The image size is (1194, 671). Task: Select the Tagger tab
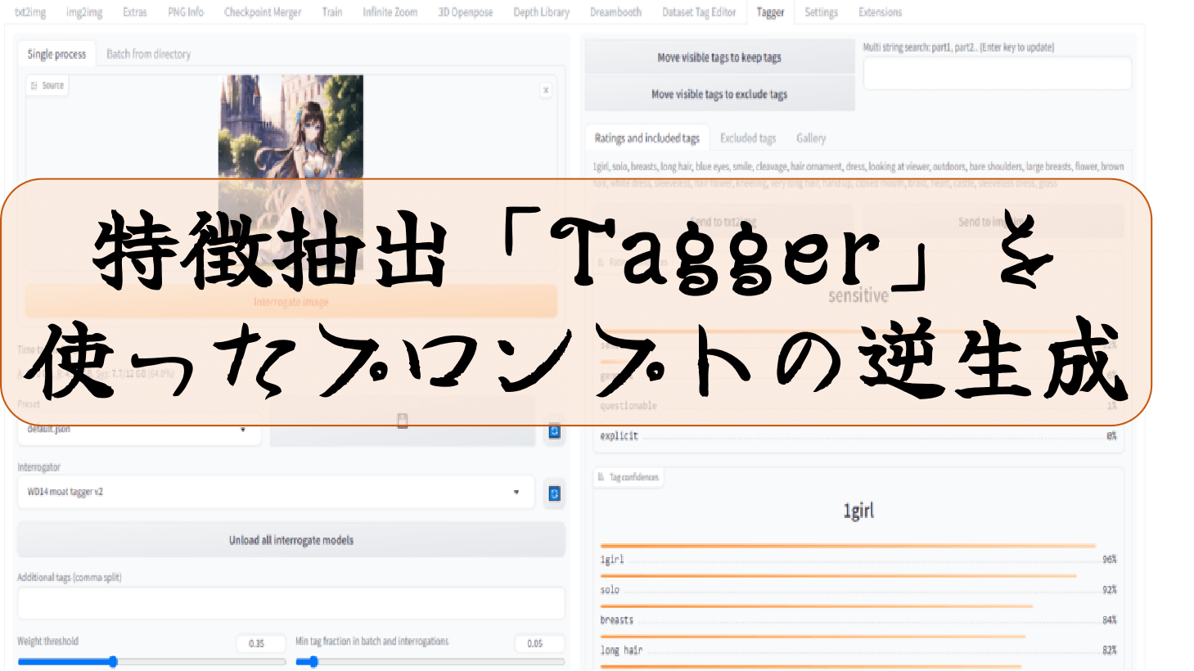click(770, 12)
